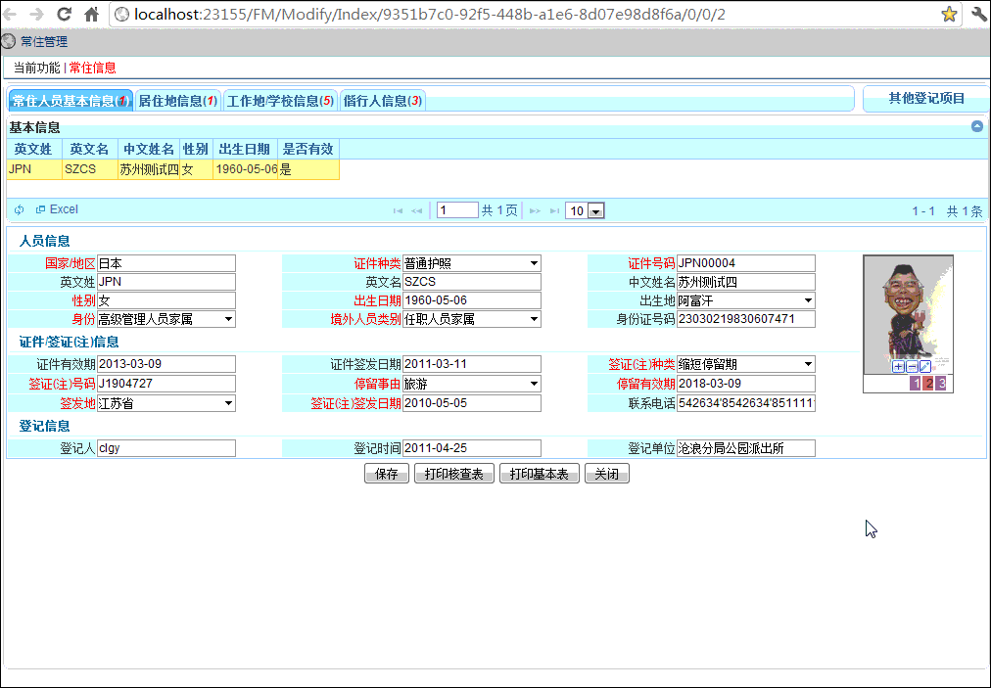Viewport: 991px width, 688px height.
Task: Open the 签证(注)种类 dropdown
Action: coord(746,364)
